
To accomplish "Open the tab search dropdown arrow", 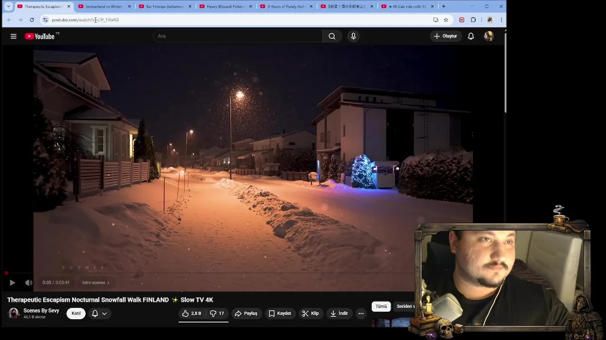I will (8, 7).
